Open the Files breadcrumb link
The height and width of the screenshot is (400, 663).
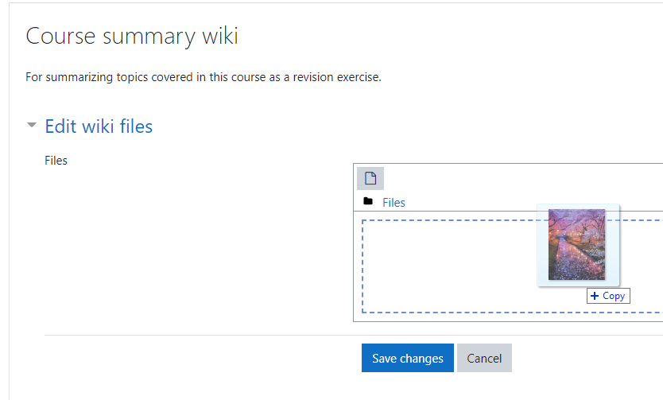[394, 203]
